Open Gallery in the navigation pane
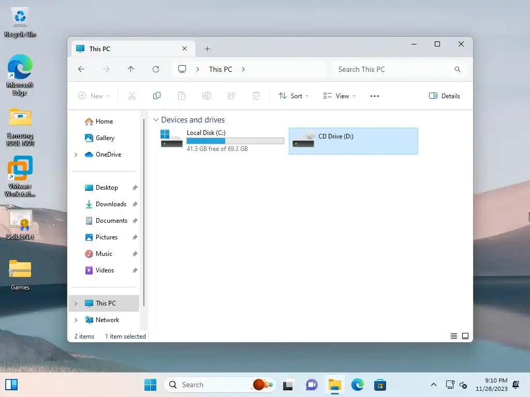530x397 pixels. pos(105,138)
